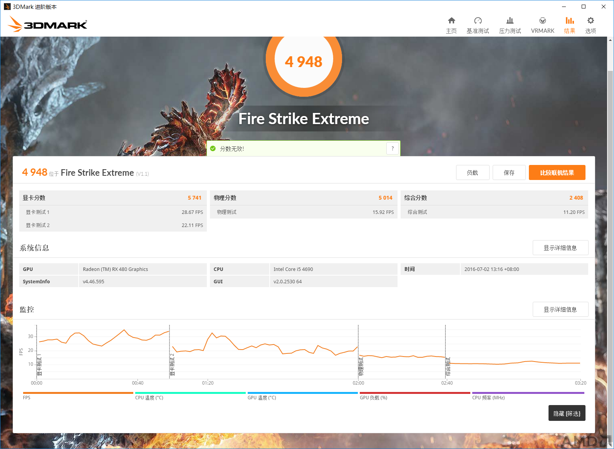Click the 综合分数 2 408 header row

[494, 198]
